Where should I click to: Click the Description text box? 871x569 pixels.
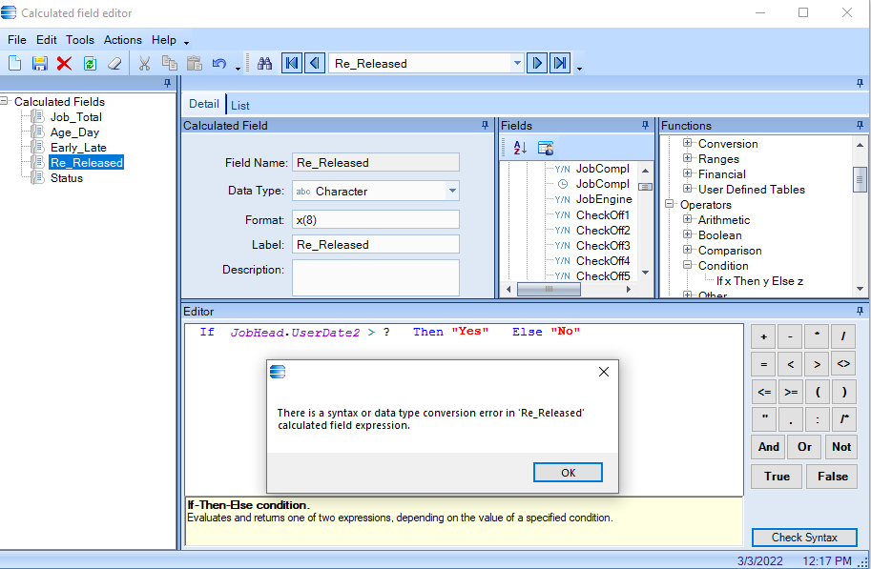[376, 277]
